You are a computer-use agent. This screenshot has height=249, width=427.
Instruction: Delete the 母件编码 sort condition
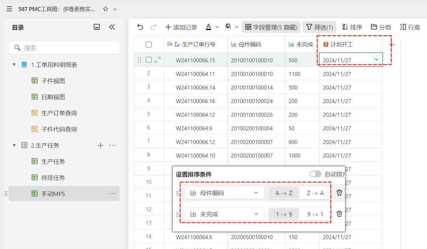coord(339,193)
